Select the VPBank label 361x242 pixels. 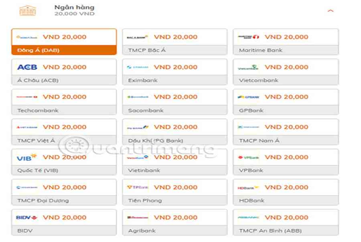point(251,171)
